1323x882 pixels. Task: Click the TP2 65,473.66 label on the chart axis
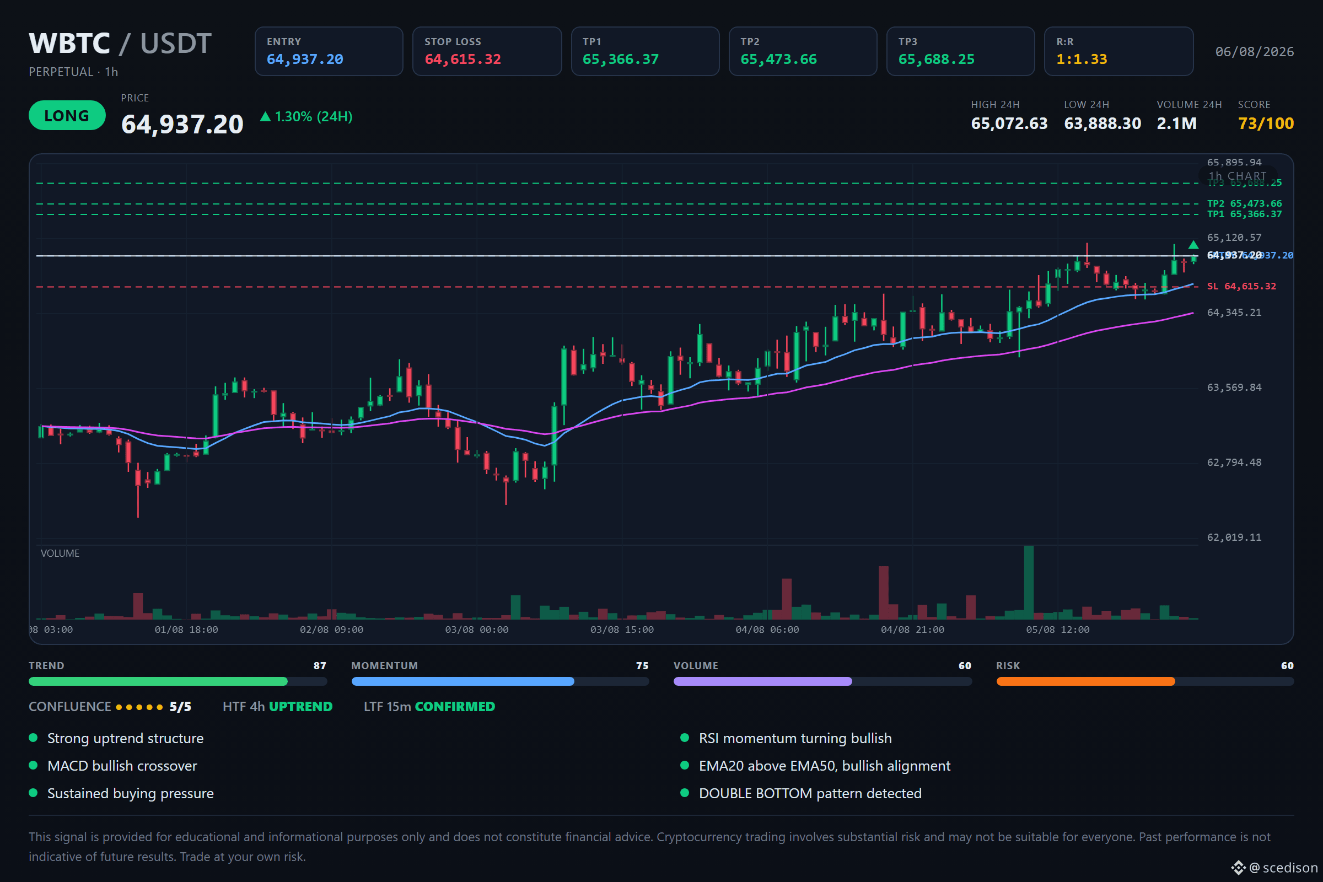1244,203
